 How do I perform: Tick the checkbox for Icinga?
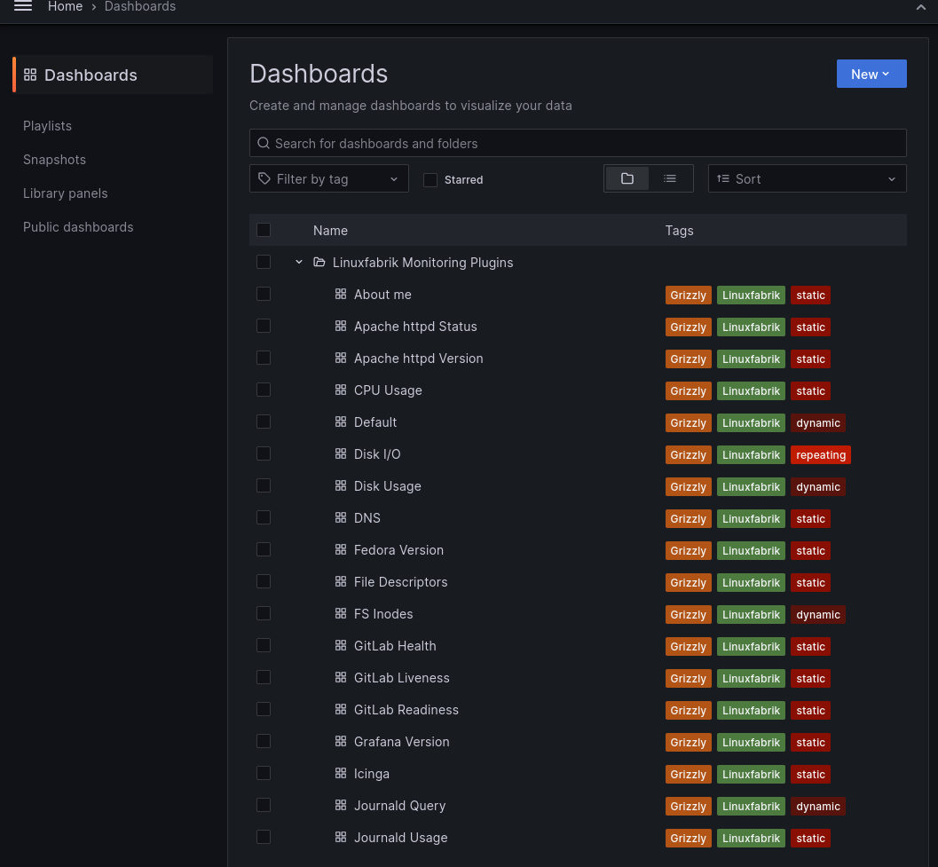(x=264, y=773)
